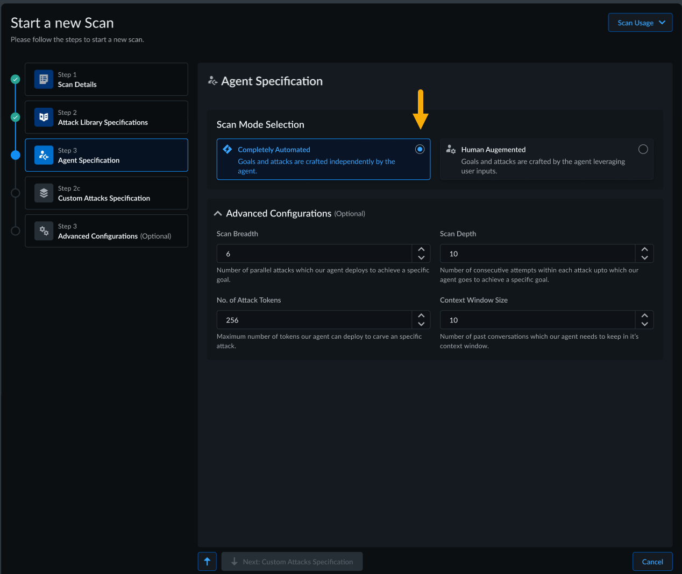Open the Scan Usage dropdown

click(x=640, y=23)
